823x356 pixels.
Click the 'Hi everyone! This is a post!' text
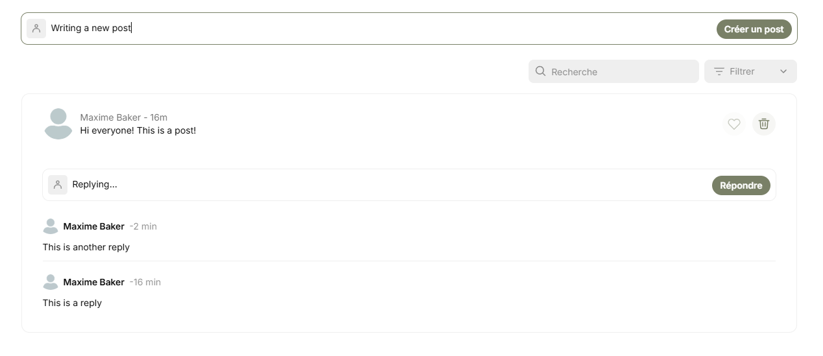[138, 130]
